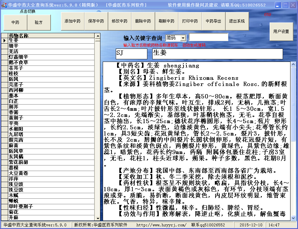Select 香薷 in the drug list
Screen dimensions: 298x229
tap(51, 112)
